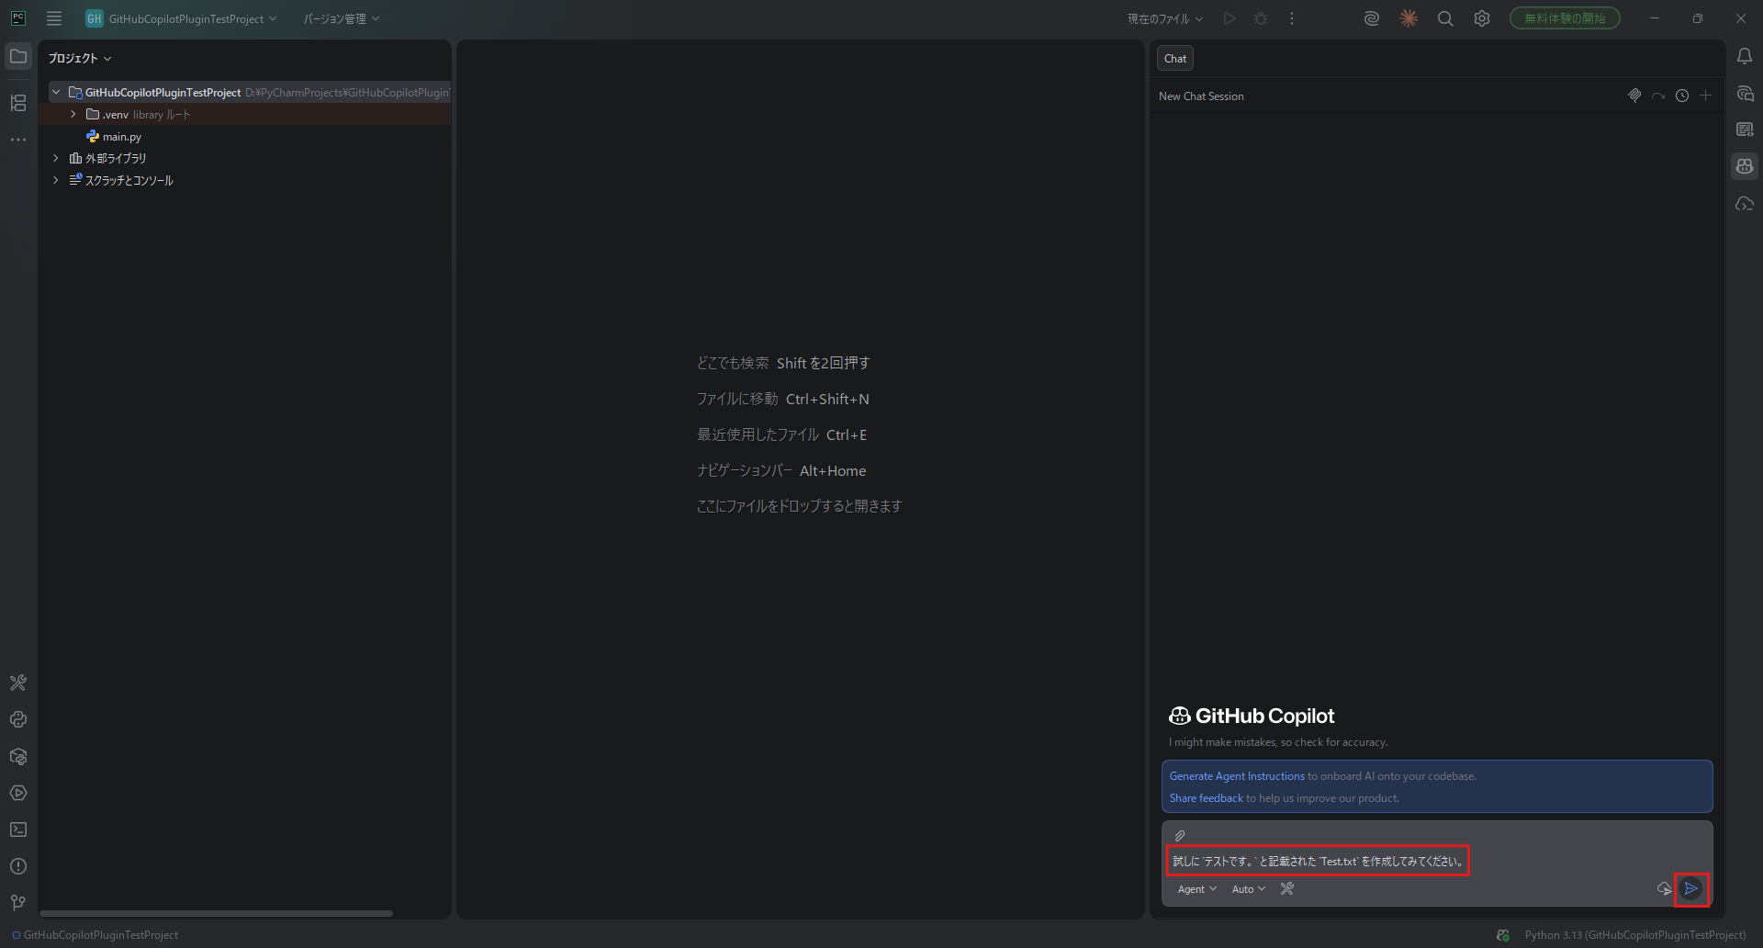
Task: Open the Python Packages tool window
Action: coord(18,756)
